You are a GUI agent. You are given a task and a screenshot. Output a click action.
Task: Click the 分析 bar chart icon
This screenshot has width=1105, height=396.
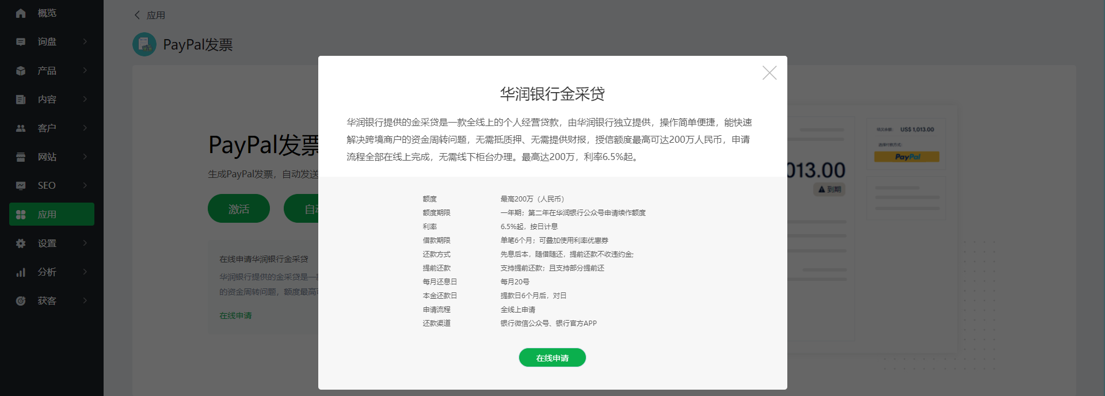21,272
